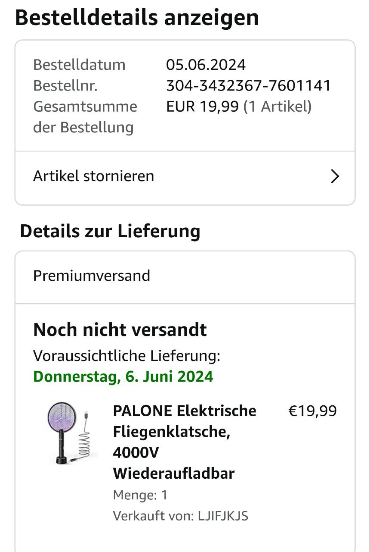The height and width of the screenshot is (552, 370).
Task: Select the order date 05.06.2024
Action: [x=206, y=65]
